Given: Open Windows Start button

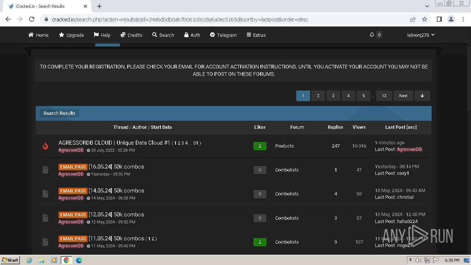Looking at the screenshot, I should tap(10, 260).
